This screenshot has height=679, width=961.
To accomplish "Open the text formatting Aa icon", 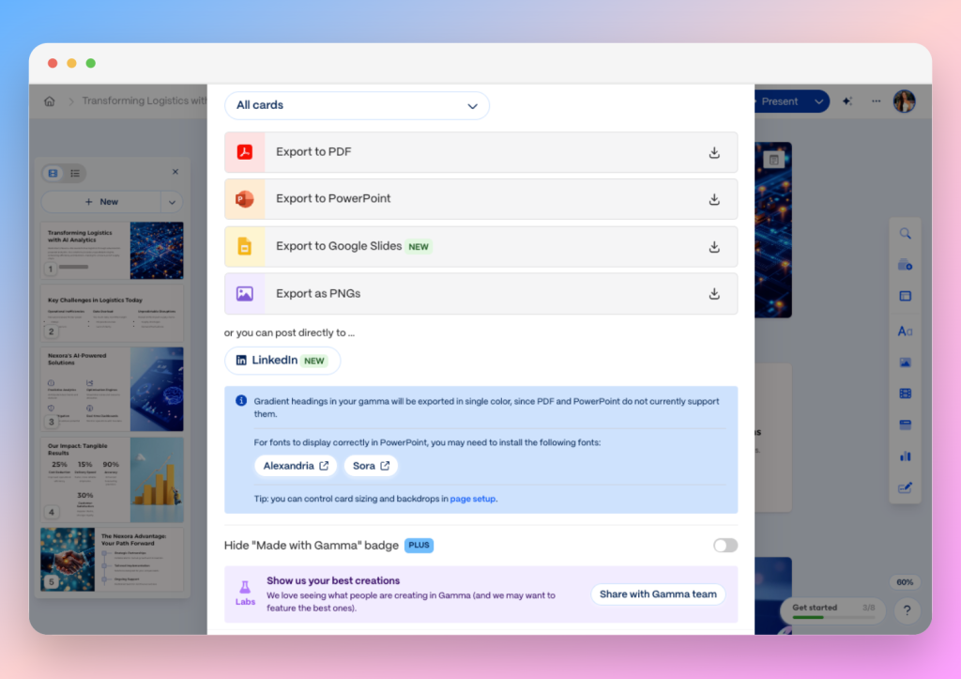I will pyautogui.click(x=906, y=332).
